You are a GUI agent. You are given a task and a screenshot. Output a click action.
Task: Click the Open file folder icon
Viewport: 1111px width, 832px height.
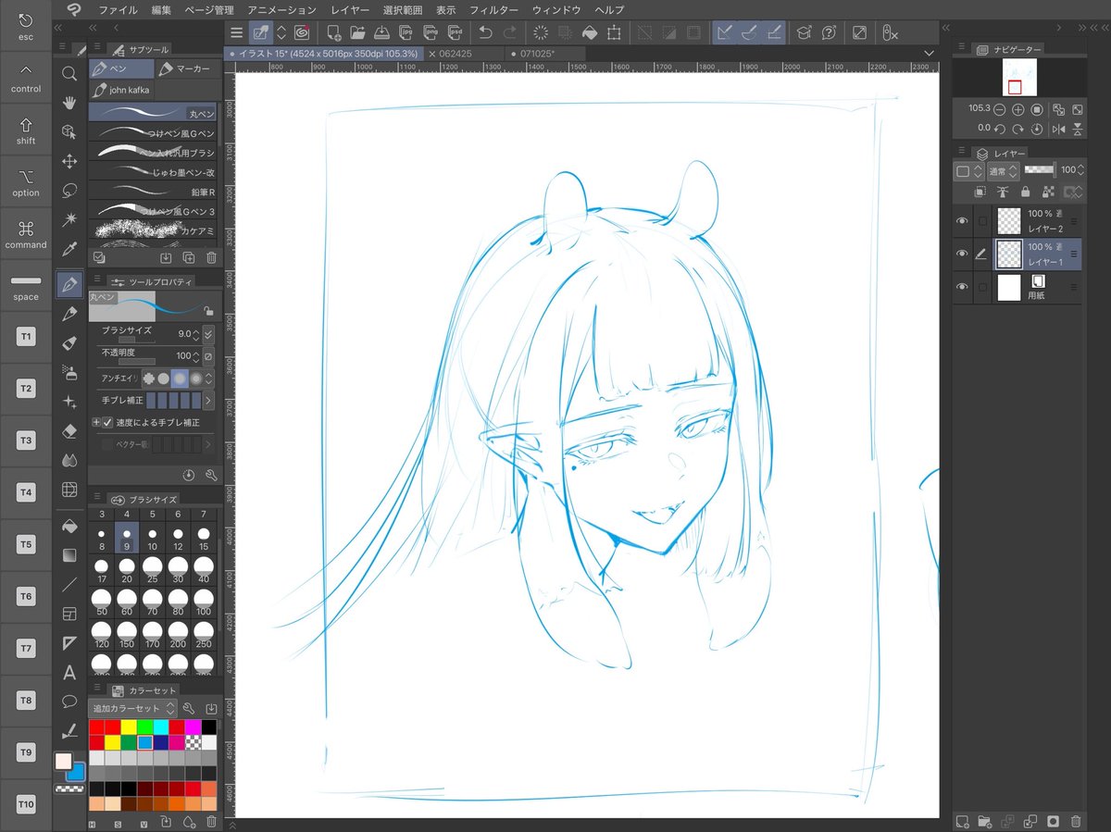[x=357, y=32]
